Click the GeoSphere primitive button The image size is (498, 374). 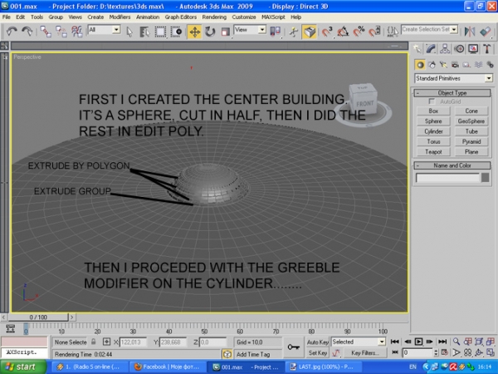471,121
